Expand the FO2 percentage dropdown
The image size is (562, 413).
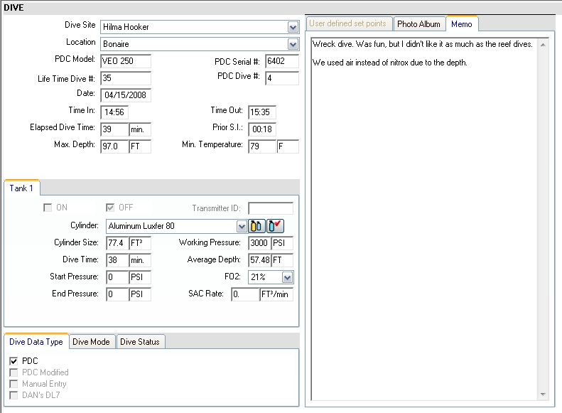(287, 277)
